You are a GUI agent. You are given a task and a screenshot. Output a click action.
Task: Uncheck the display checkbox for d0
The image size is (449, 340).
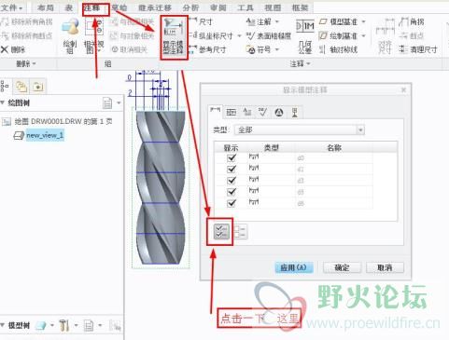click(232, 157)
